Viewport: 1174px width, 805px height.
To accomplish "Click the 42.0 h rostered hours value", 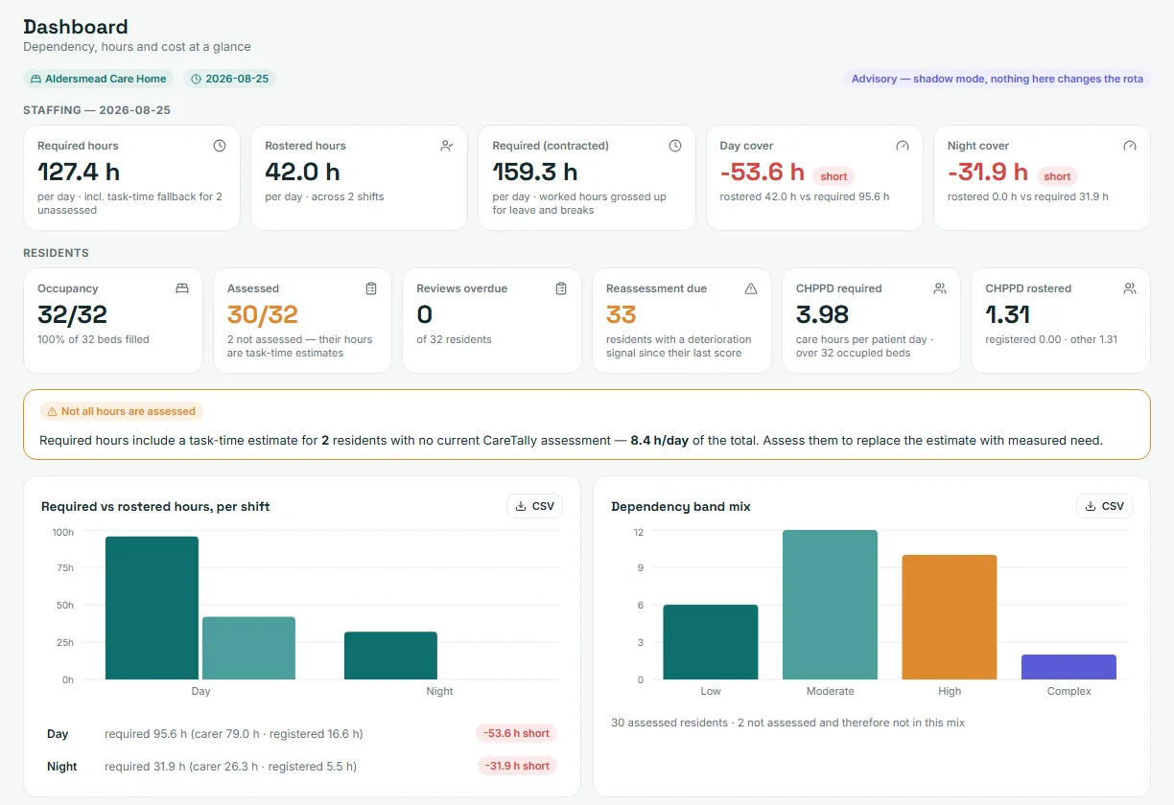I will (303, 172).
